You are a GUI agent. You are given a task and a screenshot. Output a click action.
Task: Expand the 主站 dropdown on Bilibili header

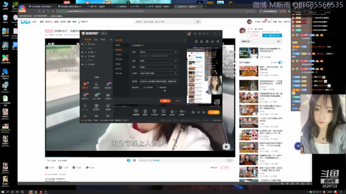pyautogui.click(x=35, y=22)
